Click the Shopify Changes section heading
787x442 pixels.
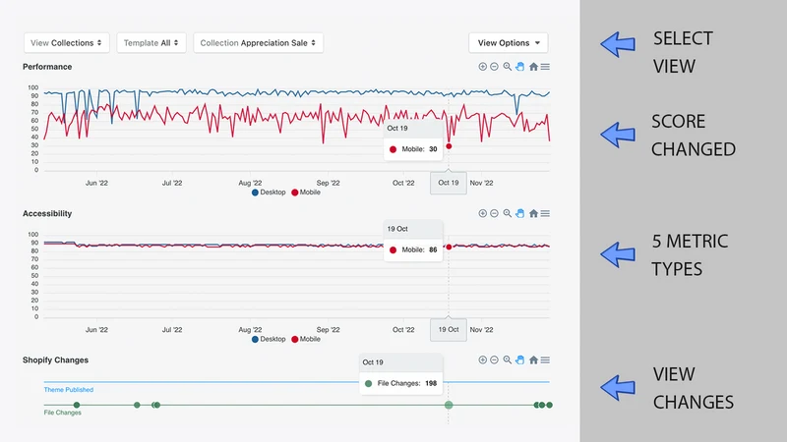55,360
